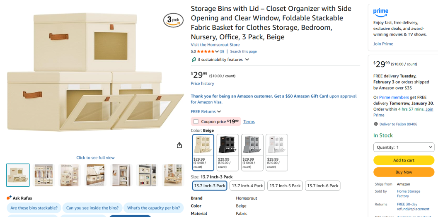Enable the Coupon price checkbox

pos(196,122)
